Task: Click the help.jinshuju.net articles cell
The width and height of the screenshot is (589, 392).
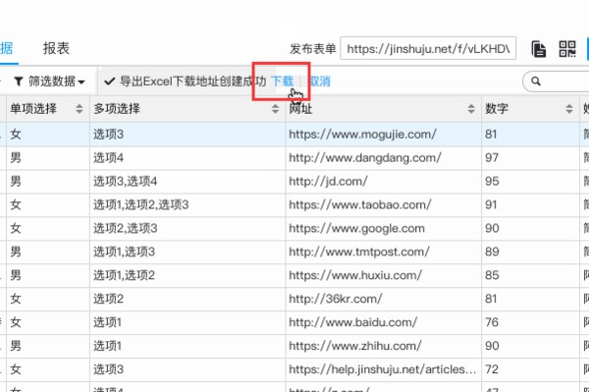Action: [384, 369]
